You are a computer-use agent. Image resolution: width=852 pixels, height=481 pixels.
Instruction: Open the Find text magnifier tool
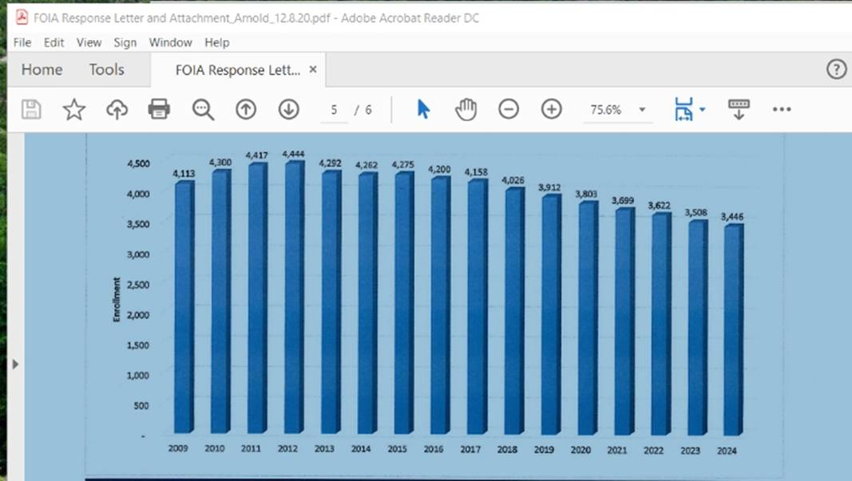pyautogui.click(x=203, y=109)
